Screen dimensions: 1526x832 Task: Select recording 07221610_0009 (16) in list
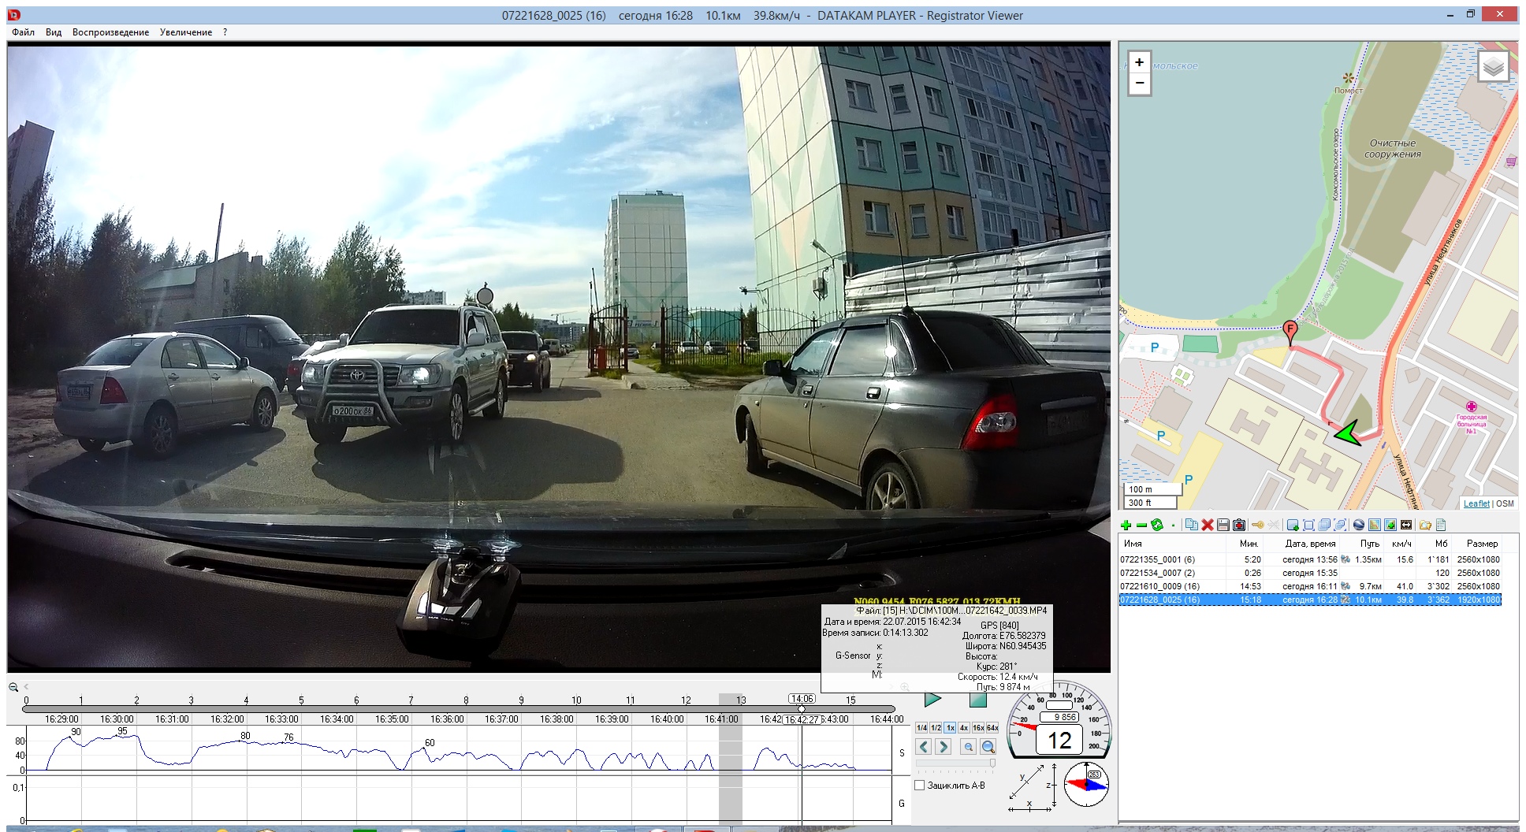pos(1159,586)
